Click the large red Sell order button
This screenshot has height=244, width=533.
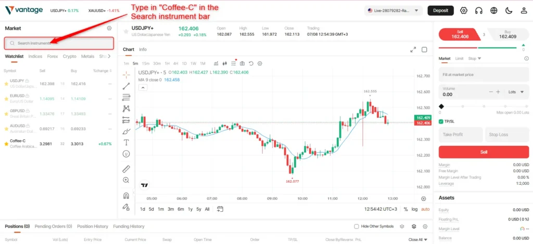[x=484, y=152]
